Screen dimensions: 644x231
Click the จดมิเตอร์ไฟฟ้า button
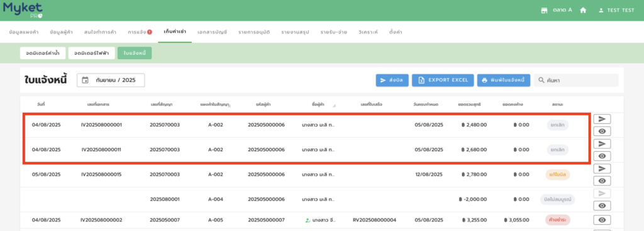click(x=92, y=53)
